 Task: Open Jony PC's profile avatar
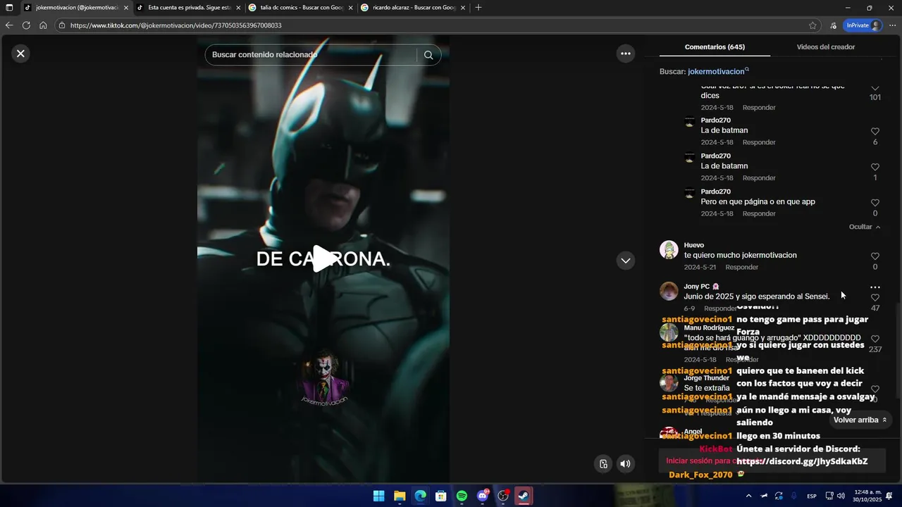click(x=669, y=291)
